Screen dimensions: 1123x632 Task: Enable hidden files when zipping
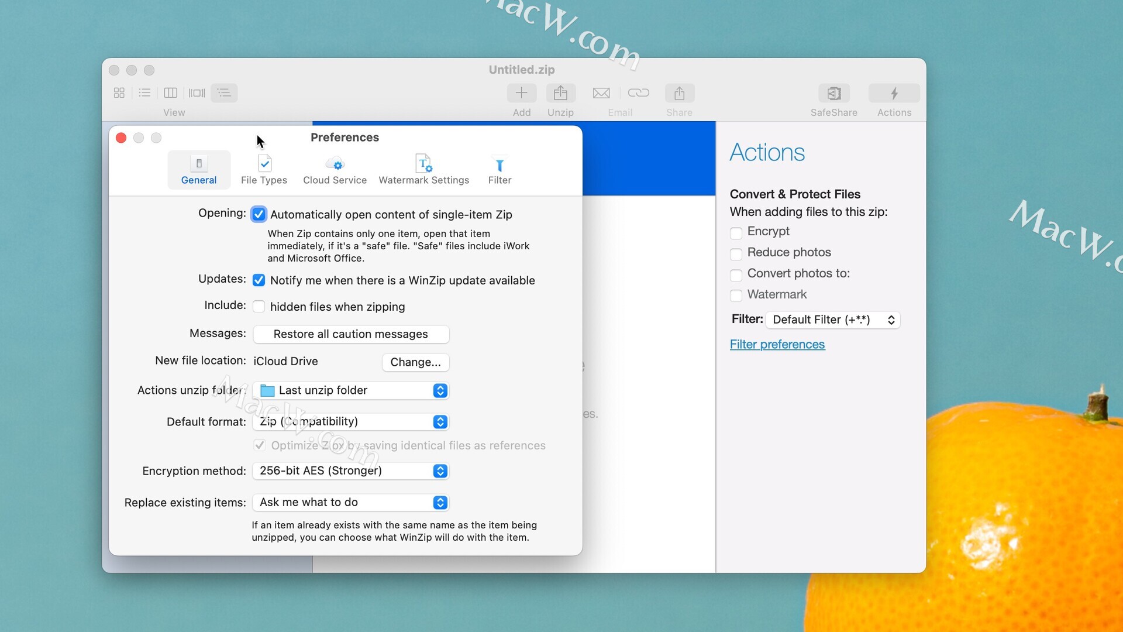(259, 307)
